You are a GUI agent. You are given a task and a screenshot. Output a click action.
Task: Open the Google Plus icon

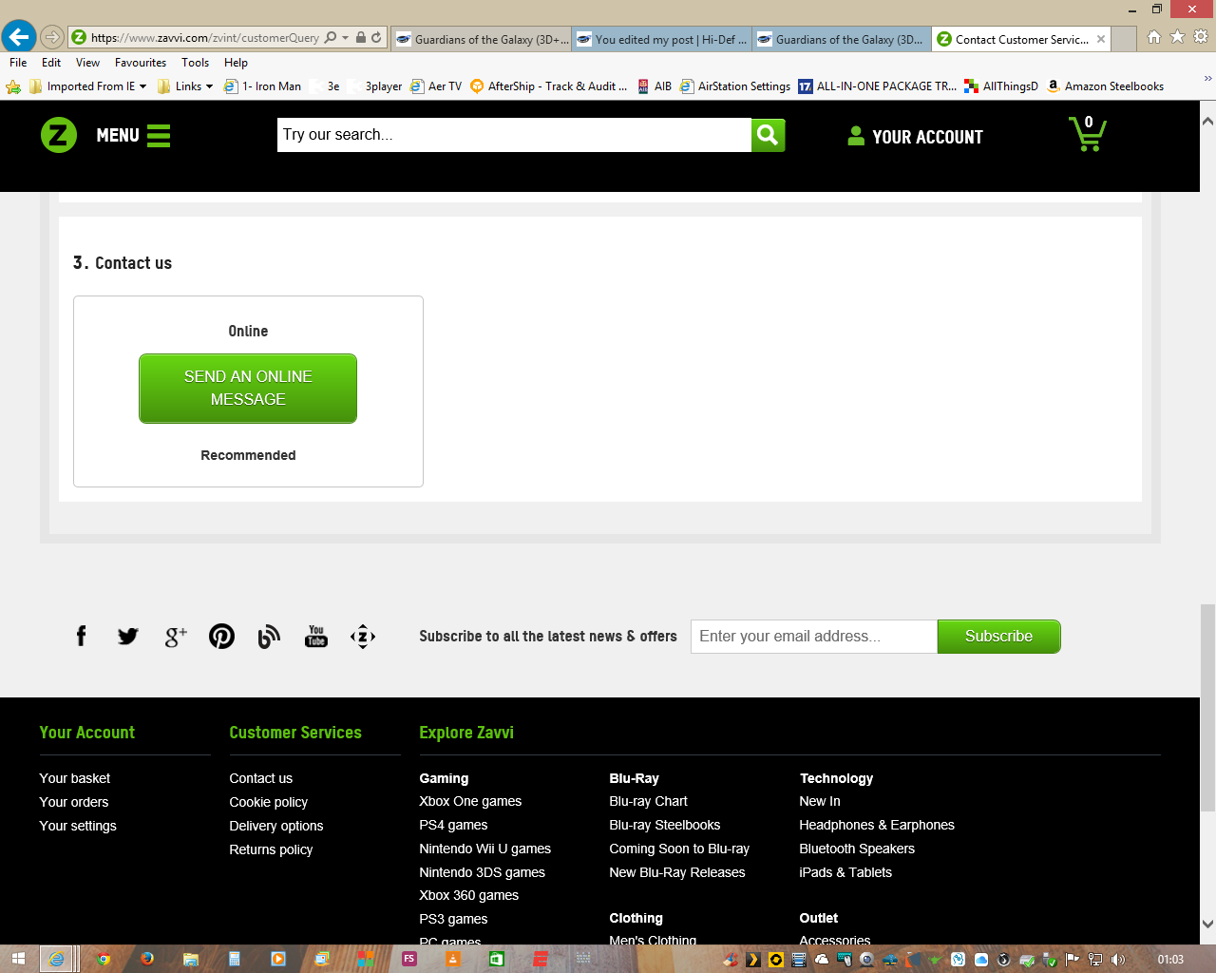(176, 637)
